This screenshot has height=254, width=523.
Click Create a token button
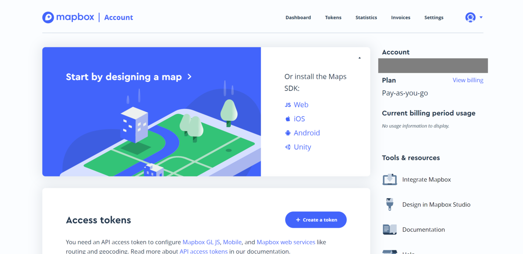(316, 220)
